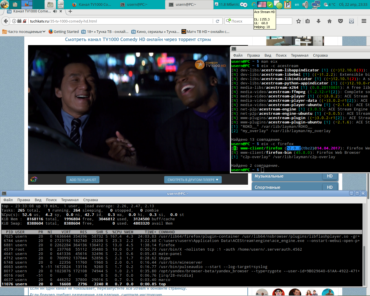Click the URL field with tuchkatv.ru address

[x=120, y=21]
